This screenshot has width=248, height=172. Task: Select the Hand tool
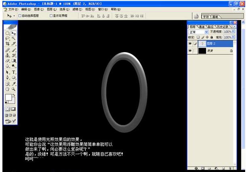7,89
